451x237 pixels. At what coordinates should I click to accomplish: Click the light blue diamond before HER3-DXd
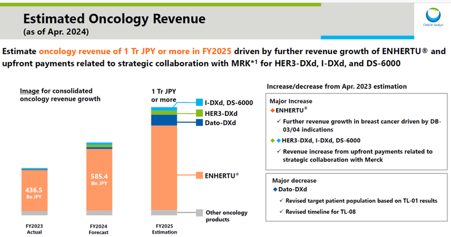pos(279,140)
